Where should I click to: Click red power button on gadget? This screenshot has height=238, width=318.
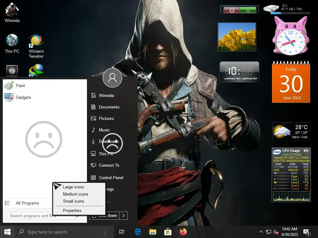click(232, 10)
